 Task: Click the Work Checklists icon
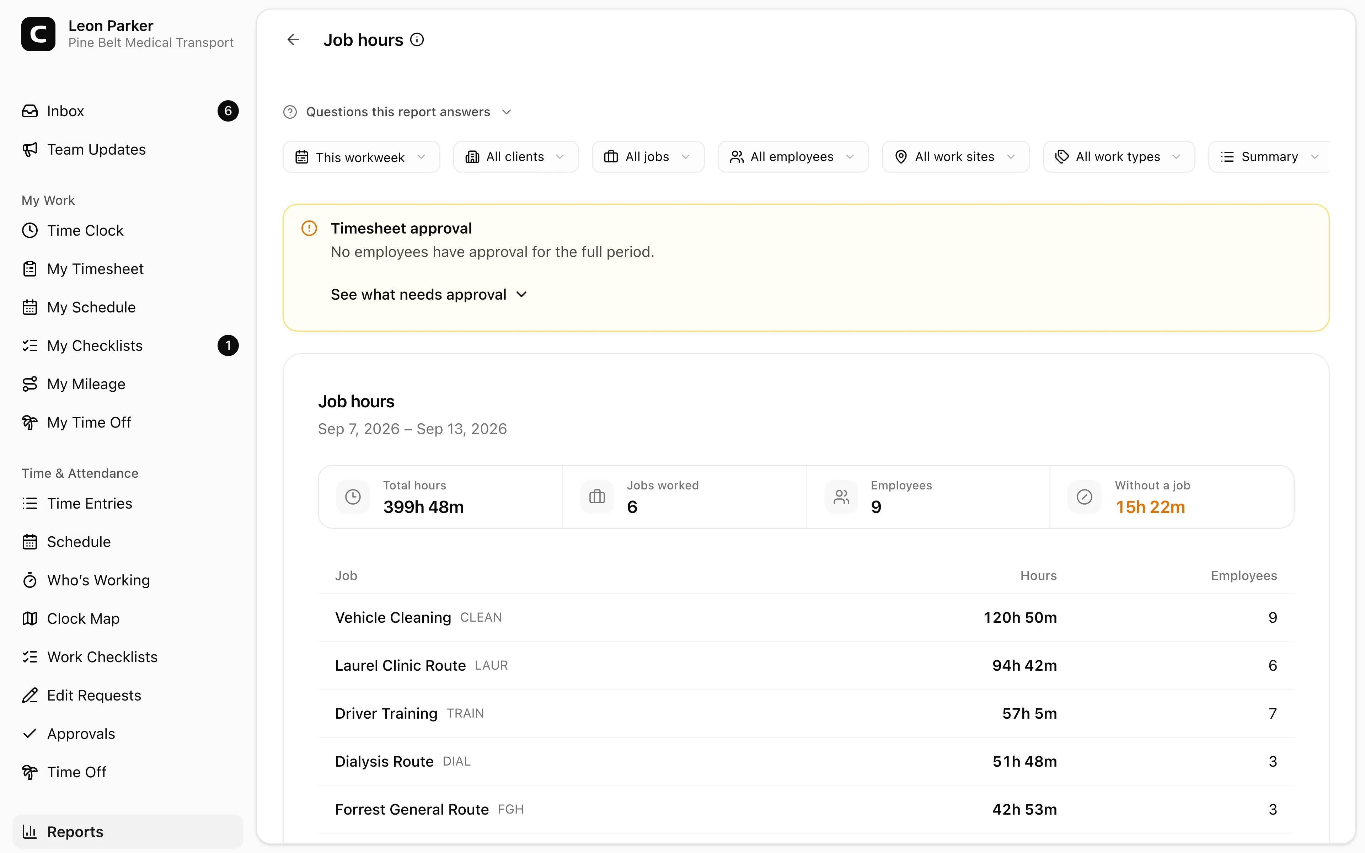(30, 657)
